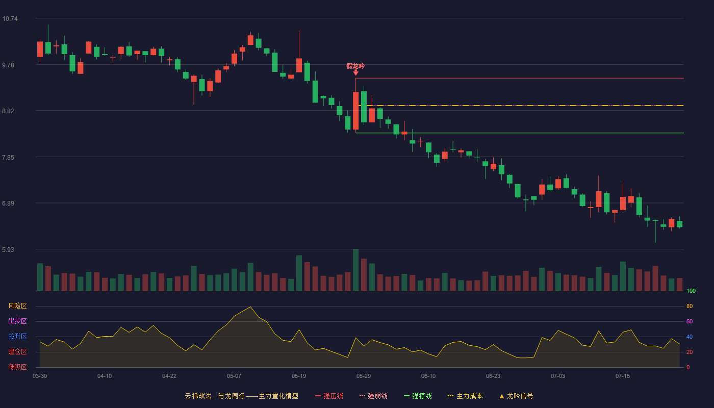The height and width of the screenshot is (408, 714).
Task: Click the 云梯战法 与龙同行 legend title
Action: click(x=241, y=396)
